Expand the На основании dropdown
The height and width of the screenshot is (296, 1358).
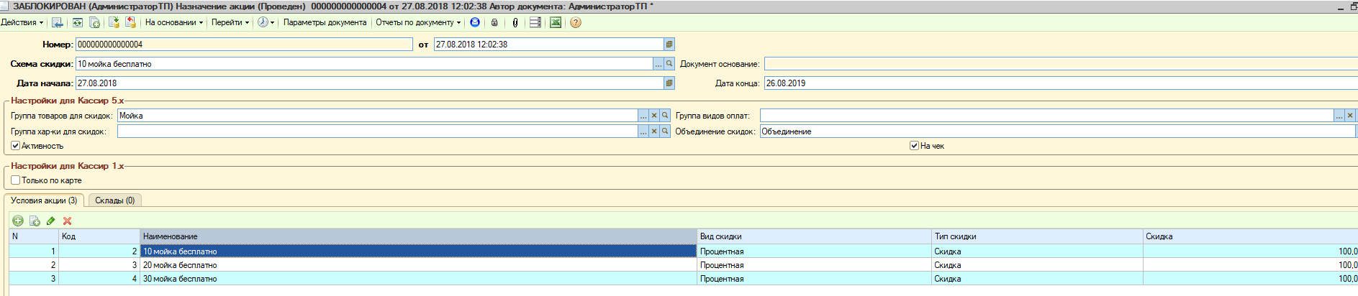pyautogui.click(x=173, y=22)
